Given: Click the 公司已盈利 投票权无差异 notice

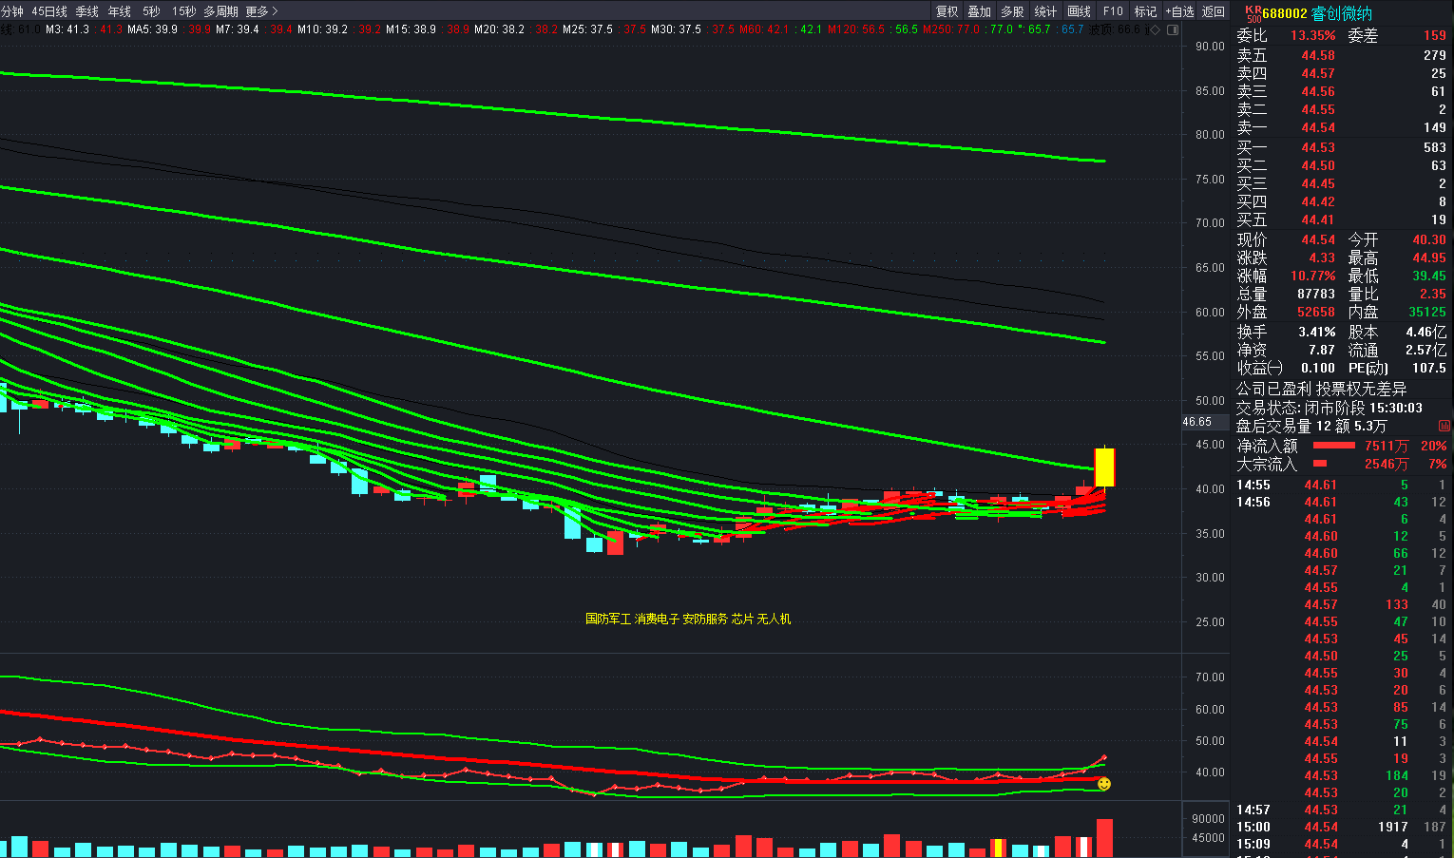Looking at the screenshot, I should coord(1321,389).
